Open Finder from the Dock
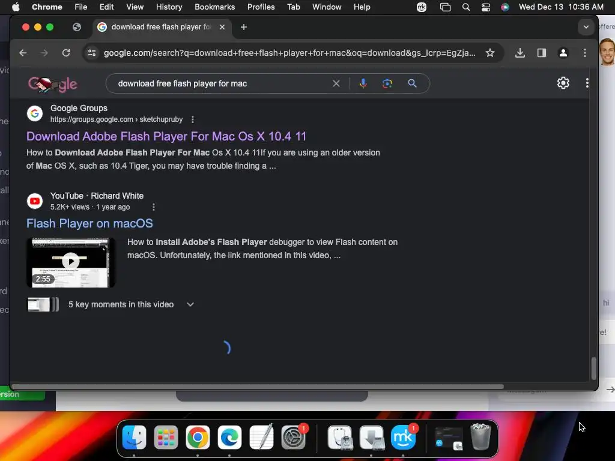The width and height of the screenshot is (615, 461). pos(134,438)
